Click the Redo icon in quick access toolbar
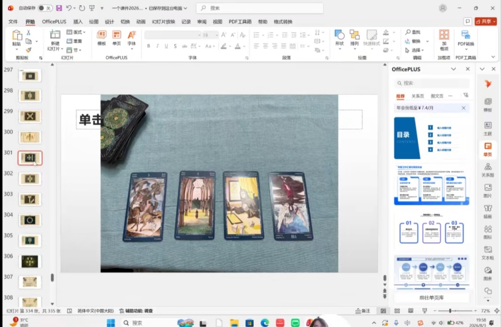The image size is (501, 327). click(82, 8)
